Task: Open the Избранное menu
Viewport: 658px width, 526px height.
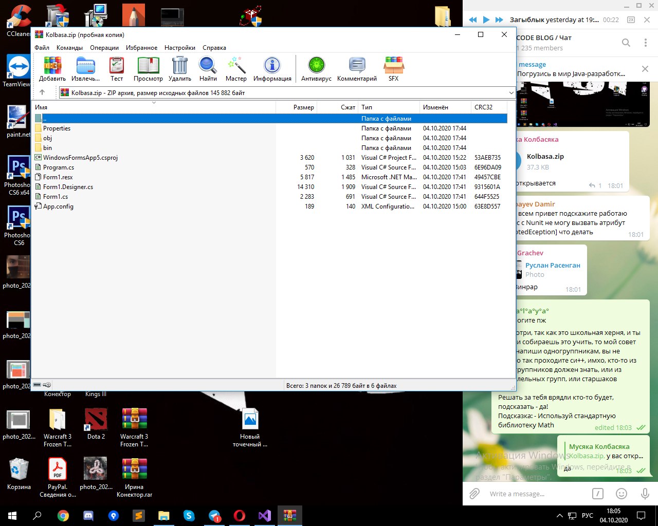Action: pyautogui.click(x=141, y=48)
